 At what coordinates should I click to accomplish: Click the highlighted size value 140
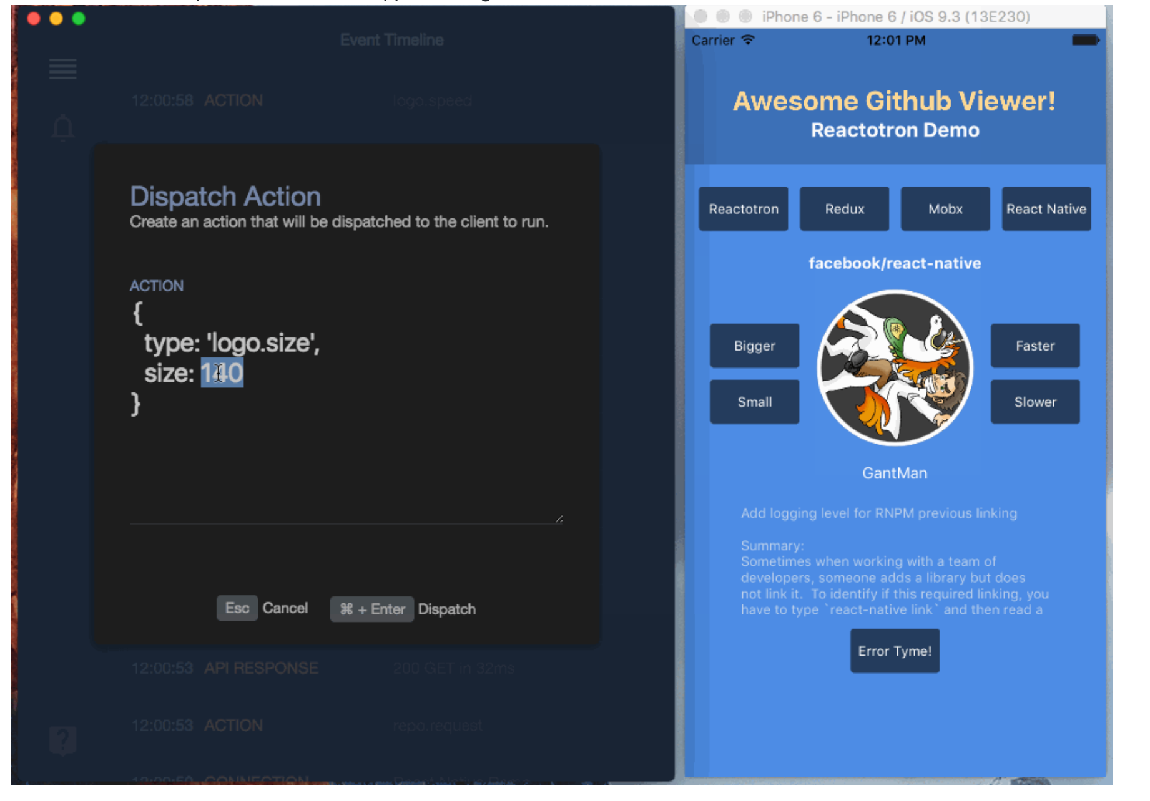click(222, 373)
